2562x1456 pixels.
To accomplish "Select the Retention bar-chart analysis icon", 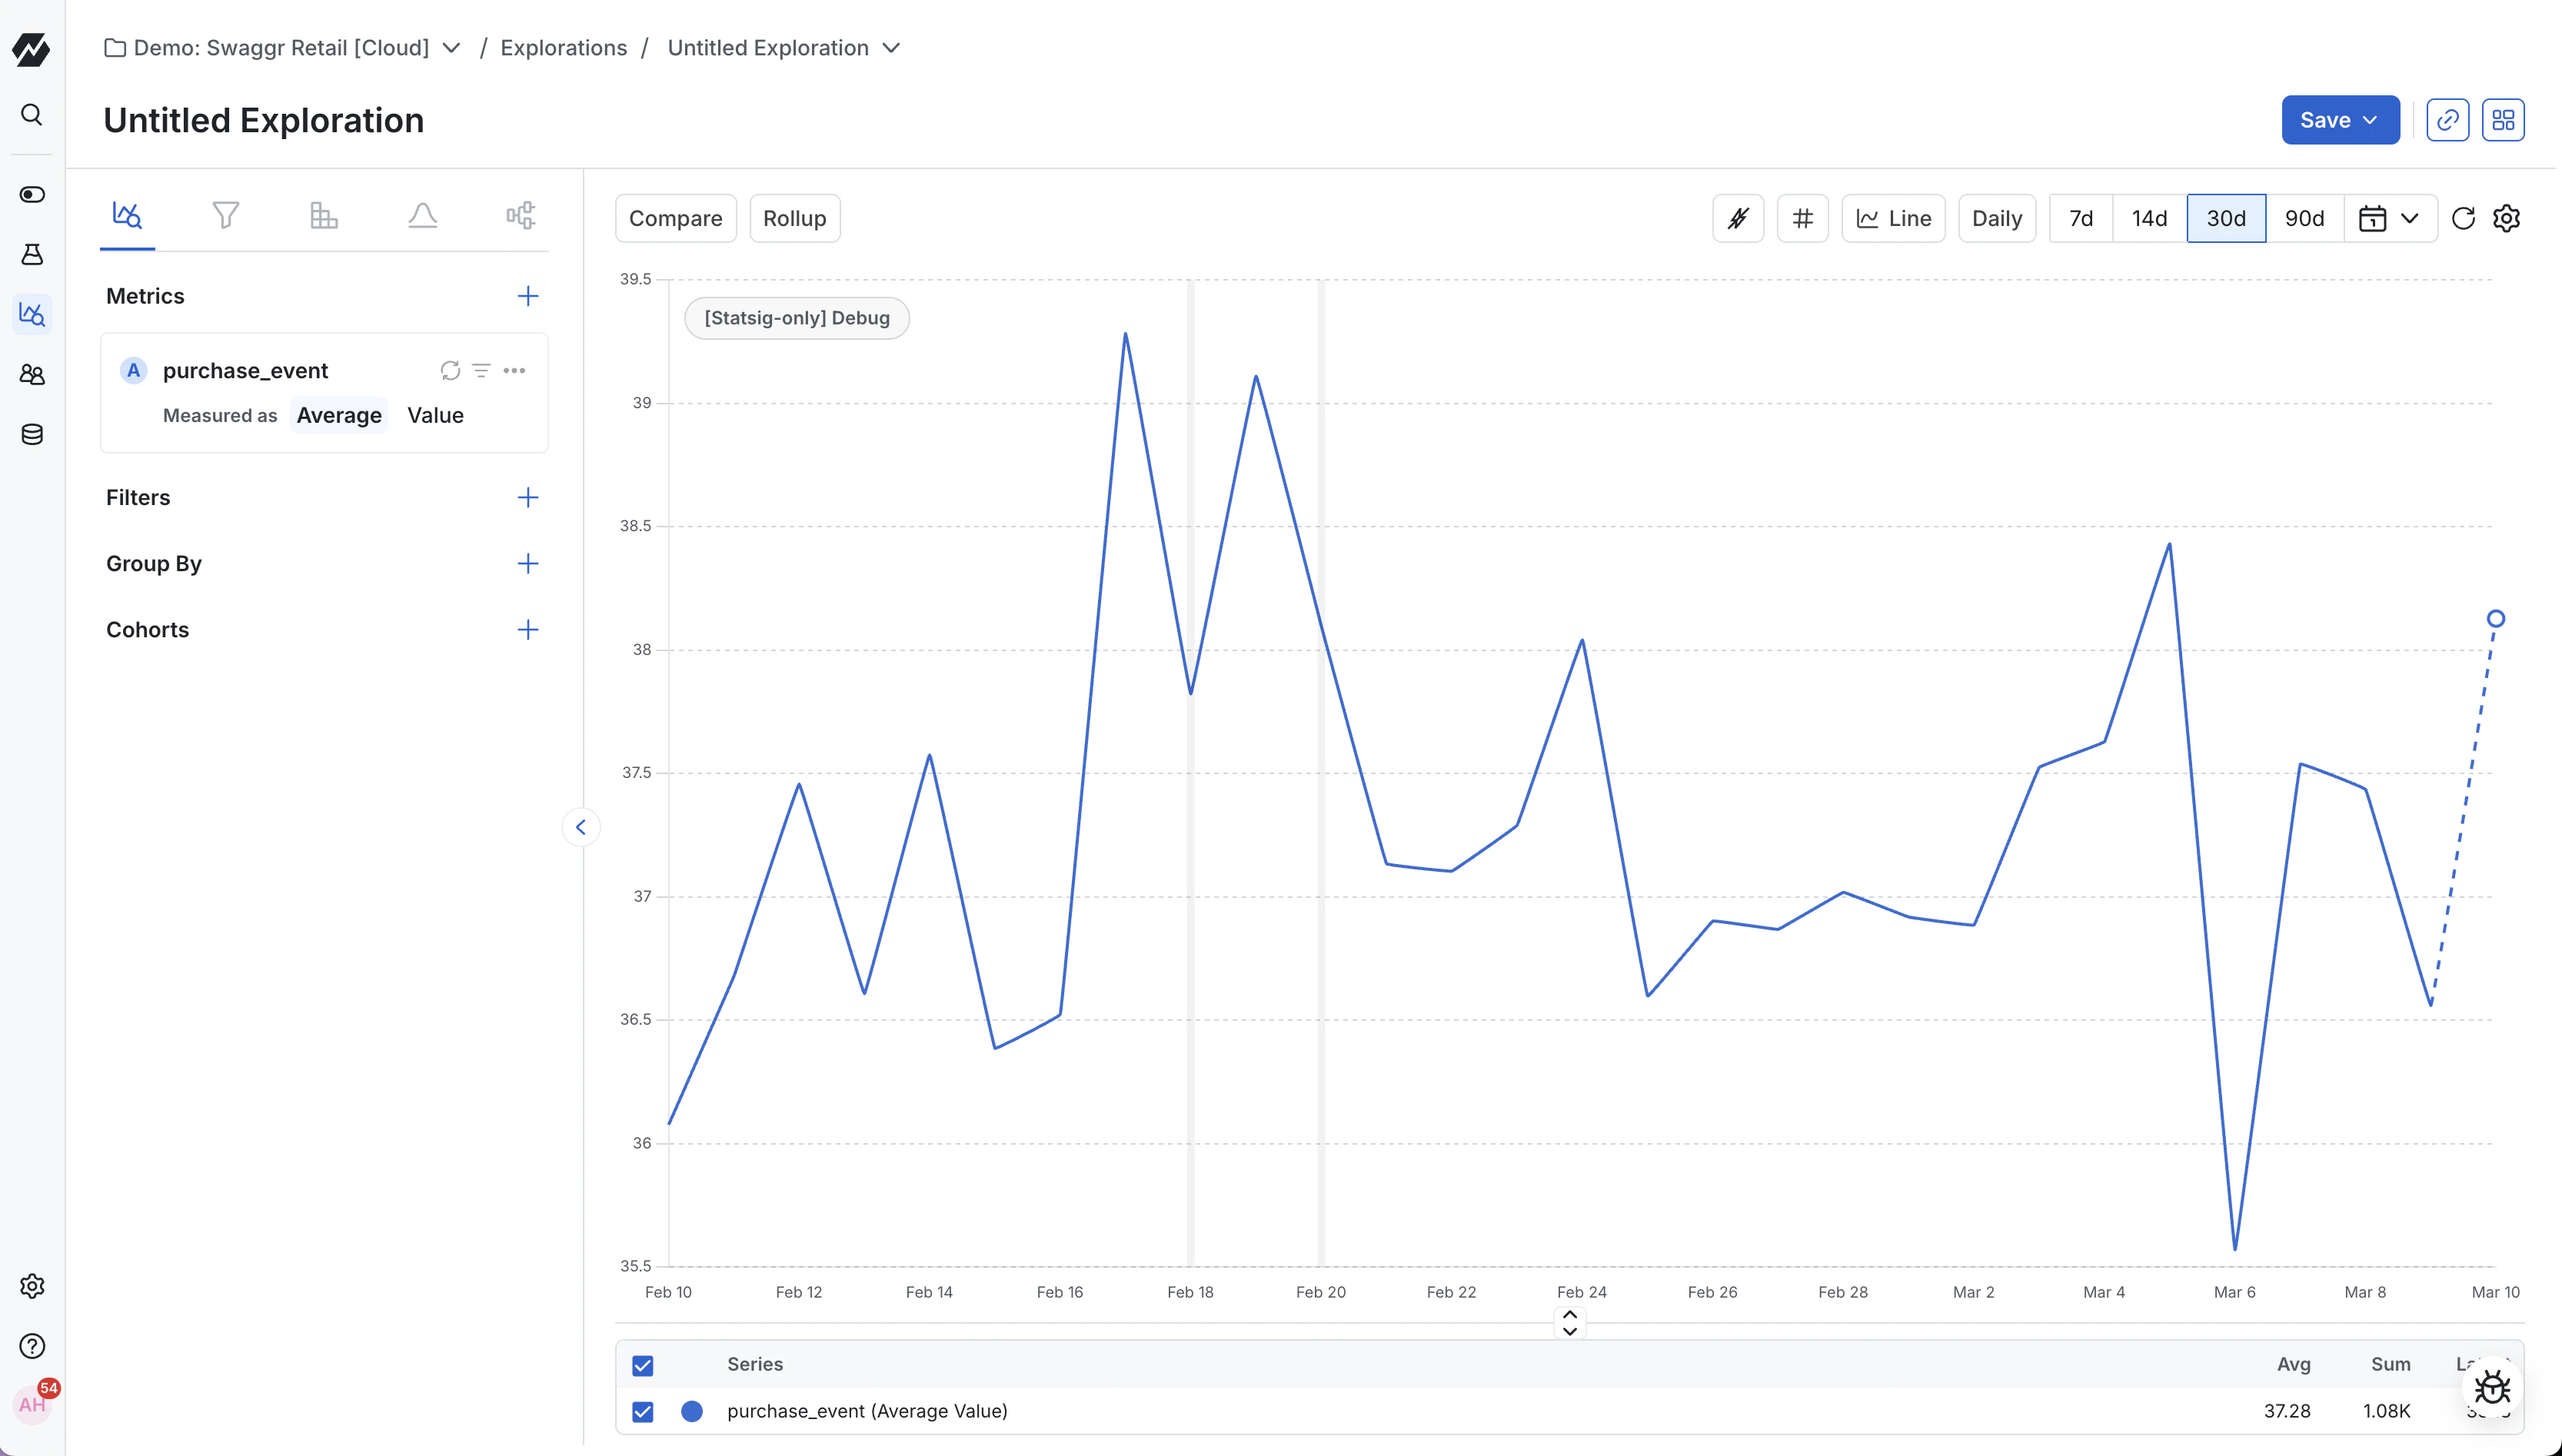I will click(x=324, y=214).
